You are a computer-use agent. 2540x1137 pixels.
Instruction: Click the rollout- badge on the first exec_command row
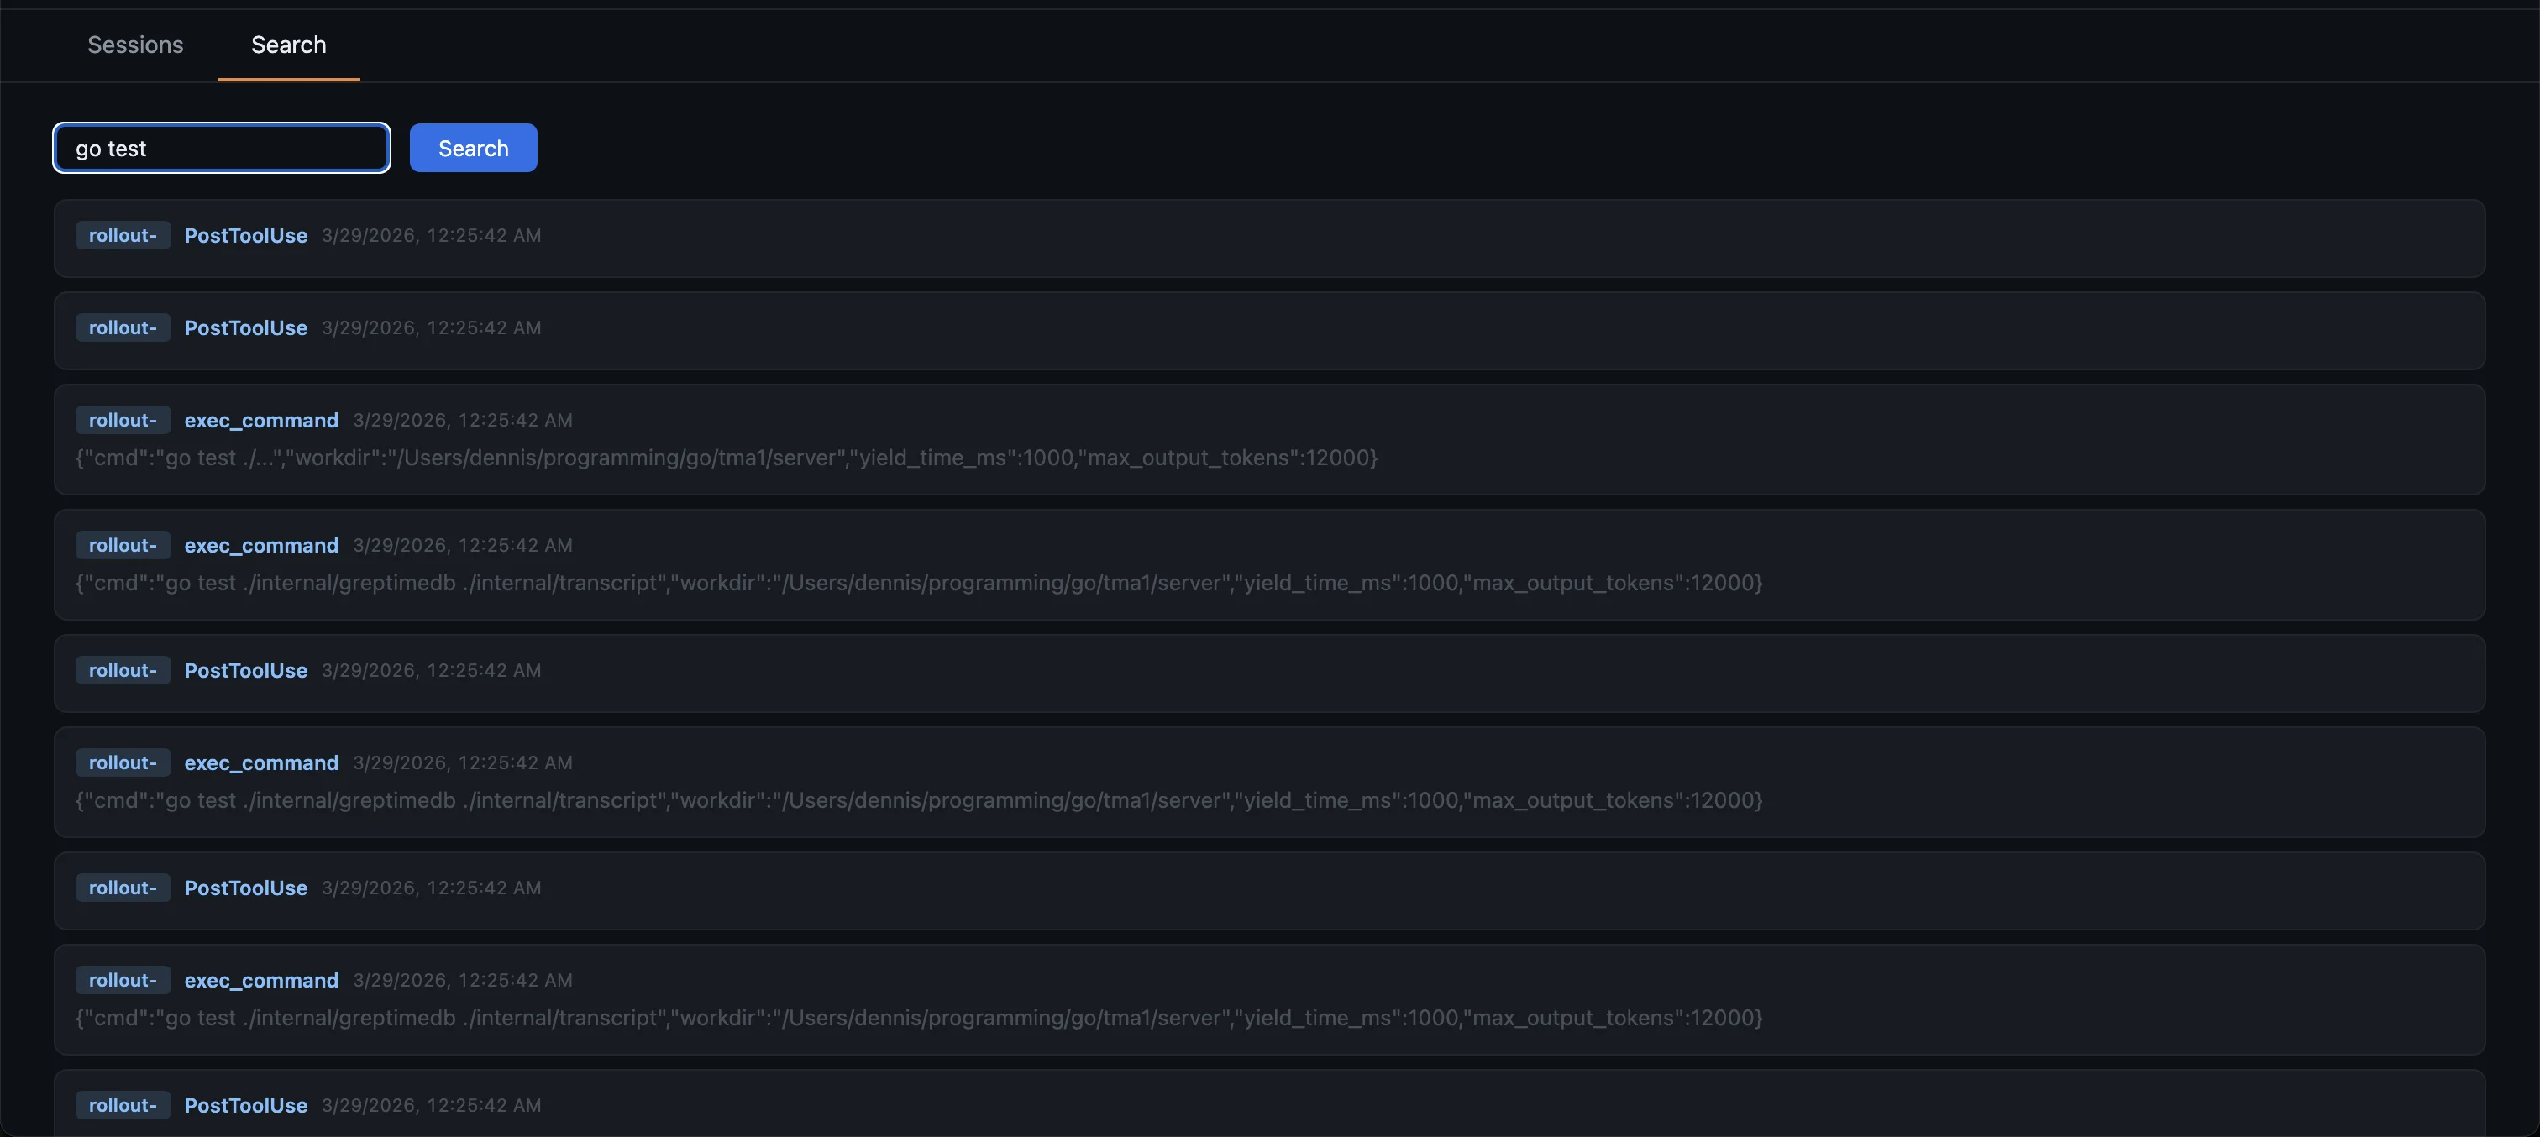coord(123,419)
